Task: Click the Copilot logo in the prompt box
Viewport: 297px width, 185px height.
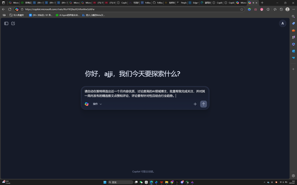Action: point(87,104)
